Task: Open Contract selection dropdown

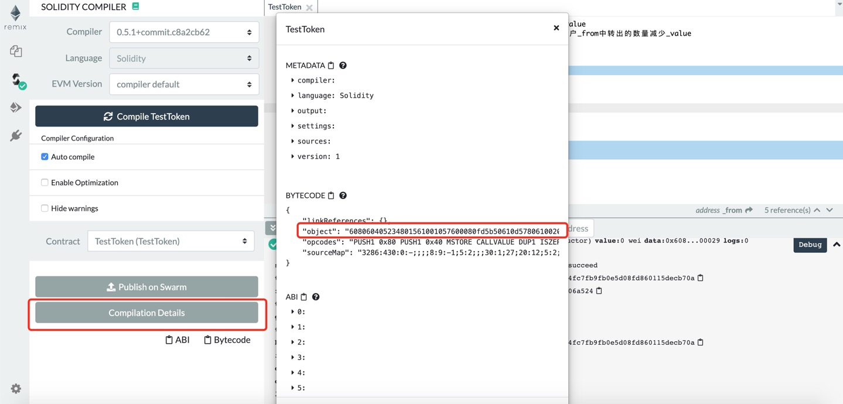Action: pyautogui.click(x=171, y=241)
